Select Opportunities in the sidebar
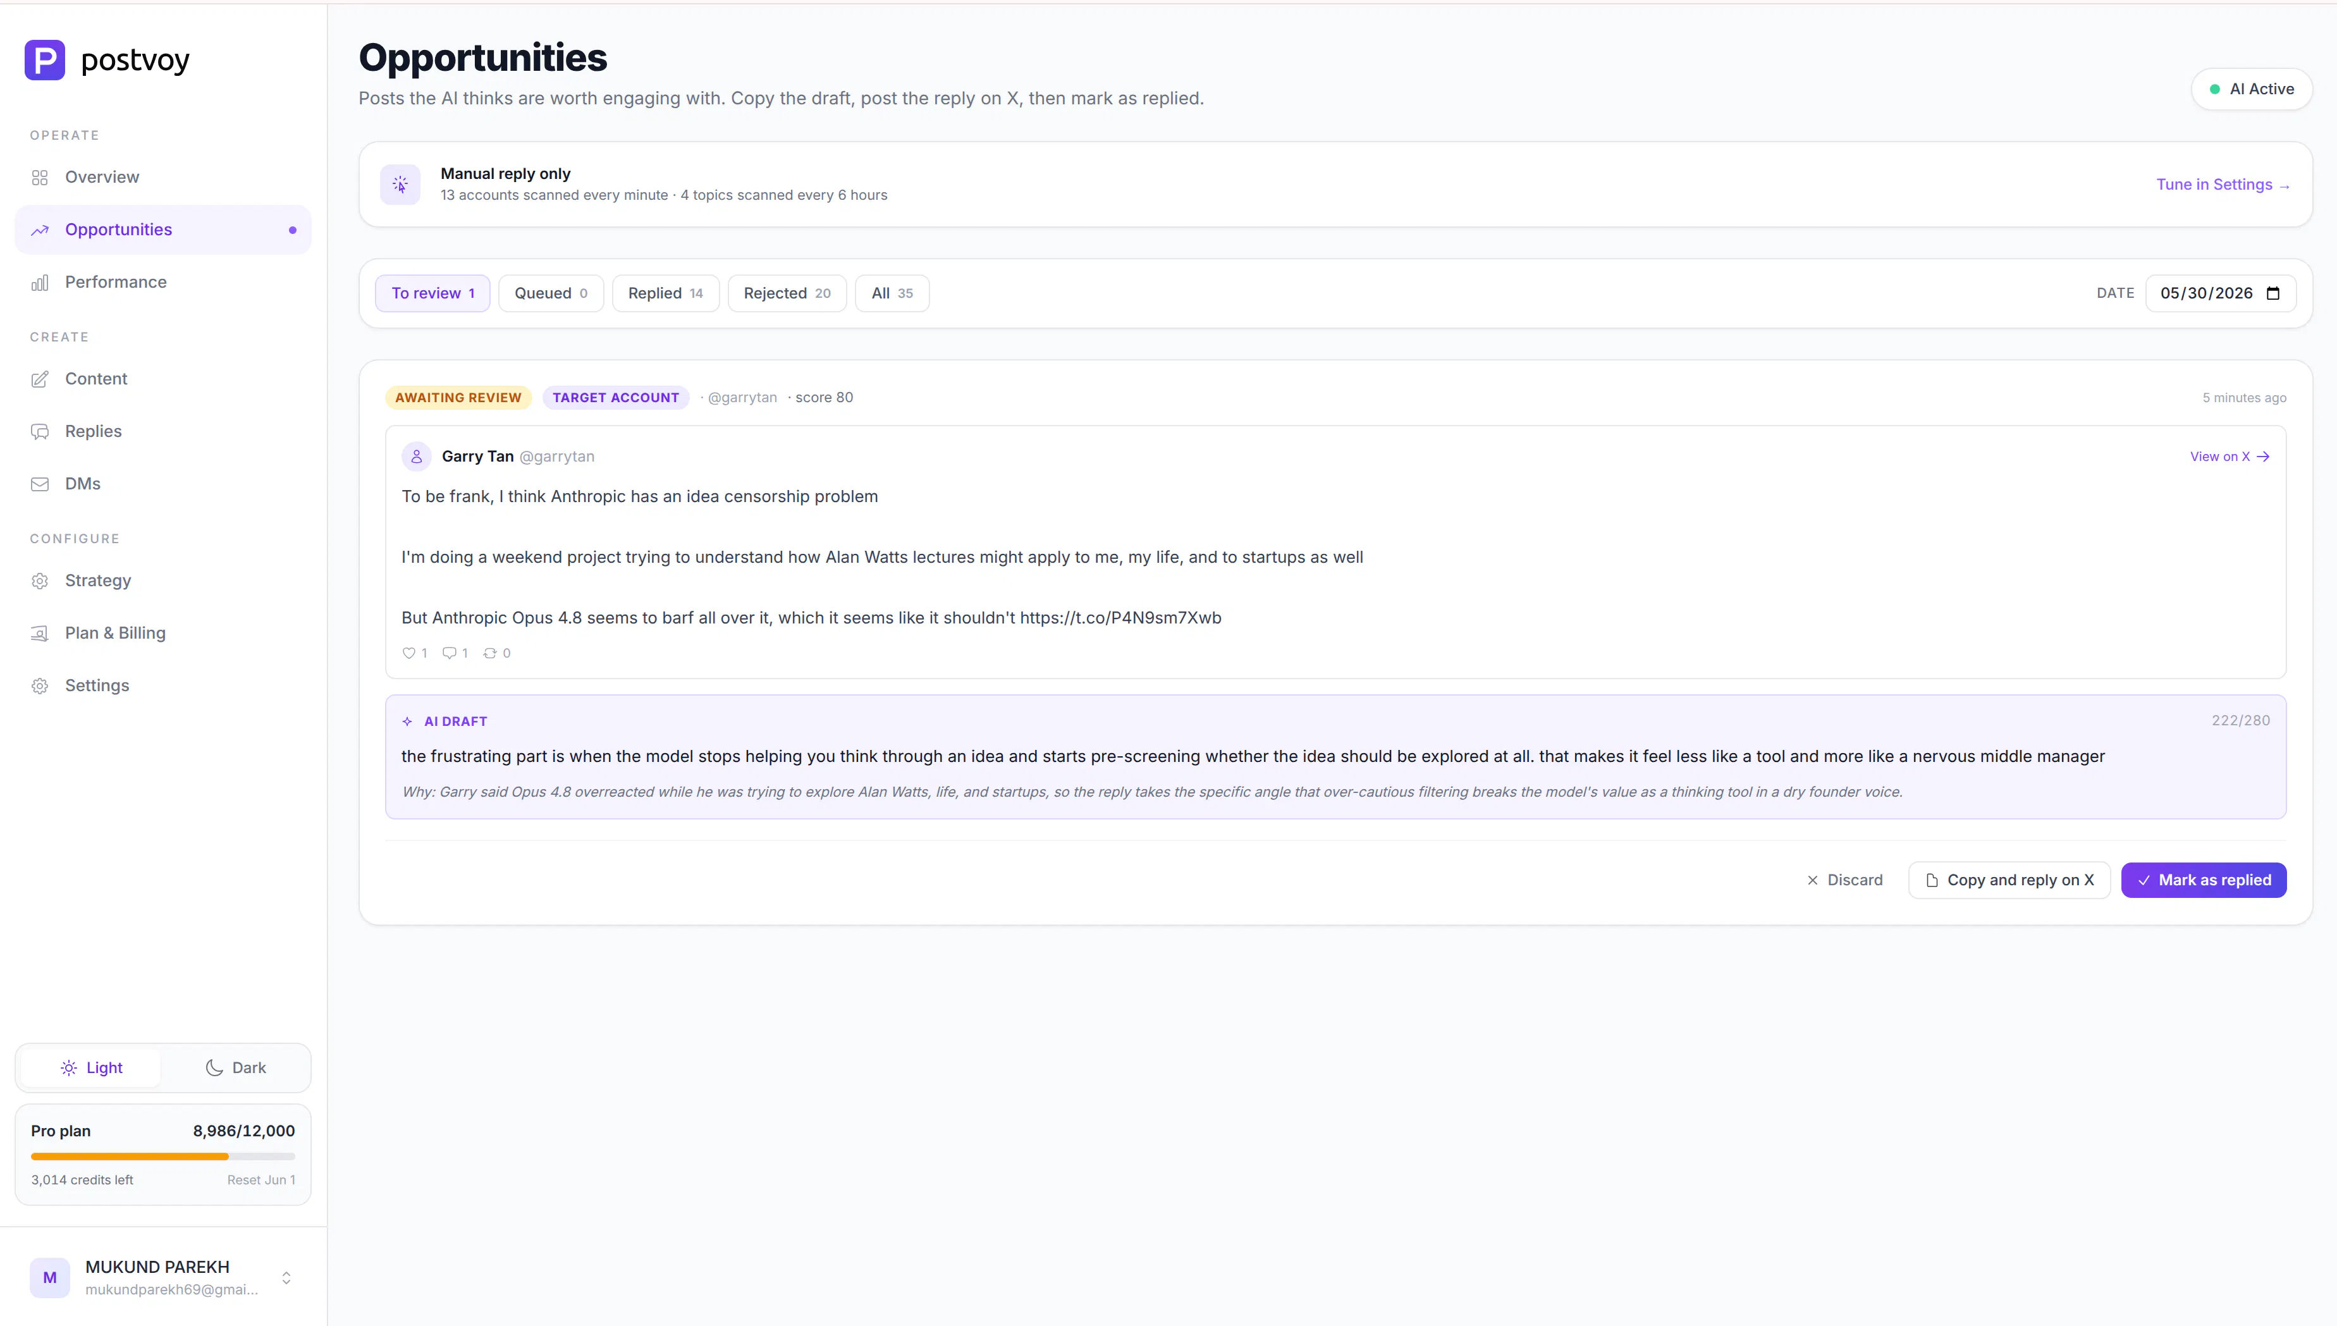The image size is (2337, 1326). [x=163, y=230]
